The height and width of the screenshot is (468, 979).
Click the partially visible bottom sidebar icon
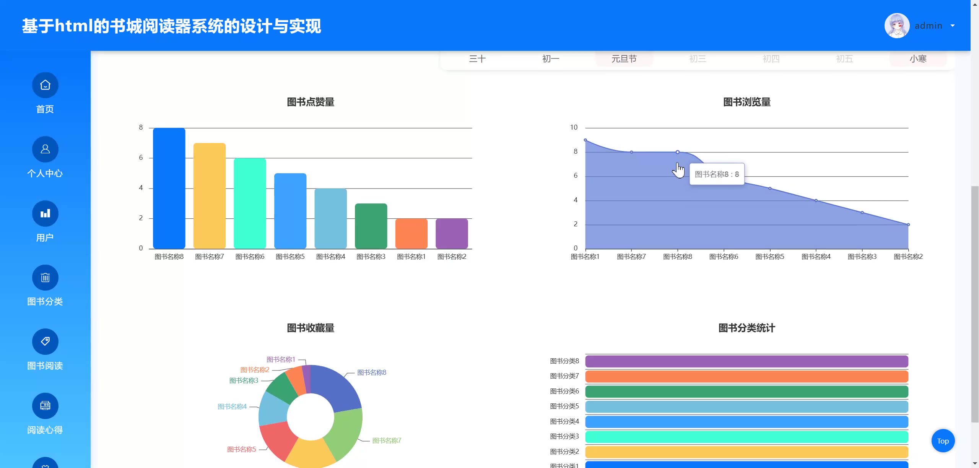coord(45,463)
